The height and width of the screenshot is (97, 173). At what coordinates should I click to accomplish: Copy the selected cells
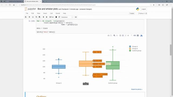(36, 17)
